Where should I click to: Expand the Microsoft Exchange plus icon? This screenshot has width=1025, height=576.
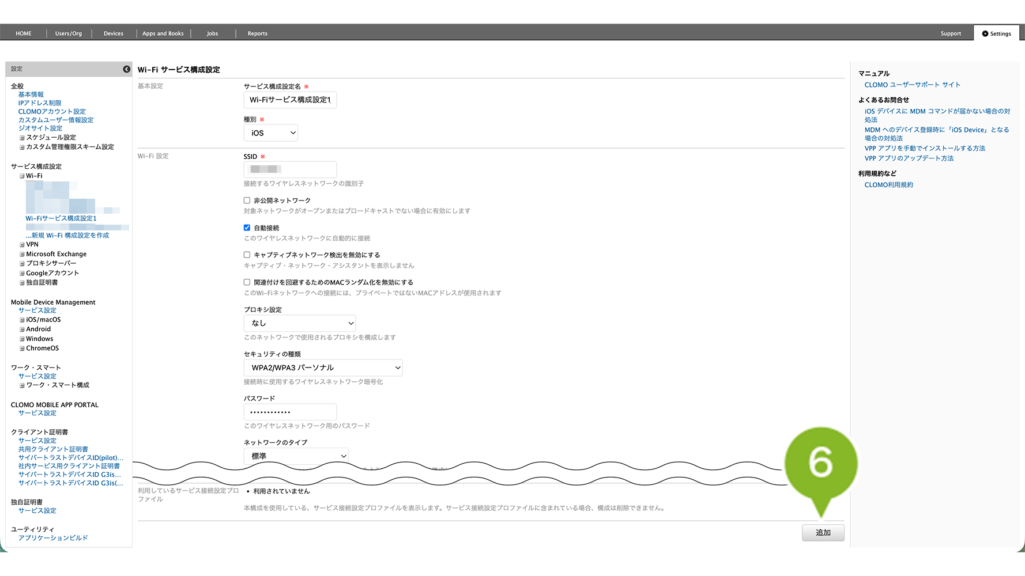(22, 254)
